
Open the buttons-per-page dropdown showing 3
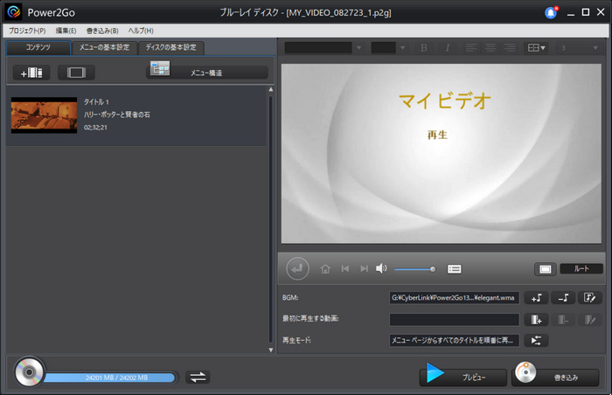pos(579,47)
